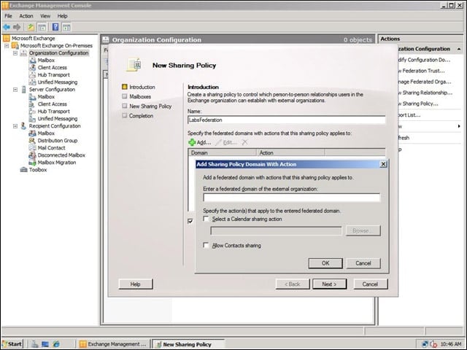Click the Browse button for calendar action
Image resolution: width=467 pixels, height=350 pixels.
pyautogui.click(x=363, y=230)
